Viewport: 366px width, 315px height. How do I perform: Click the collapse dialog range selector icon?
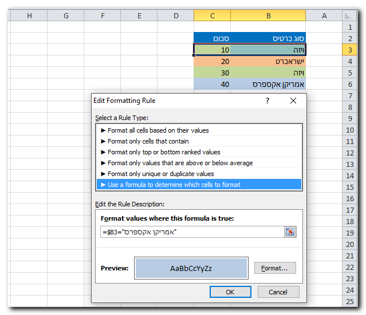point(290,232)
